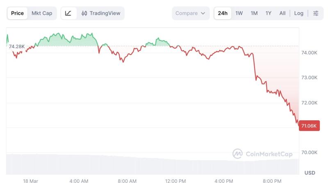Select the line chart view icon
The width and height of the screenshot is (328, 183).
tap(68, 13)
